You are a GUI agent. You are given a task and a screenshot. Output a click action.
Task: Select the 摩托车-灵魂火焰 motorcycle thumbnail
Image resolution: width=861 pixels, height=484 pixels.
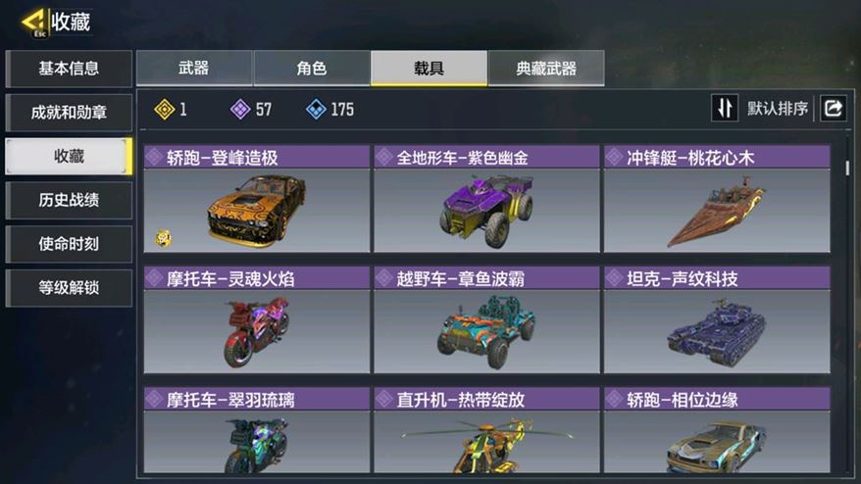pos(257,331)
